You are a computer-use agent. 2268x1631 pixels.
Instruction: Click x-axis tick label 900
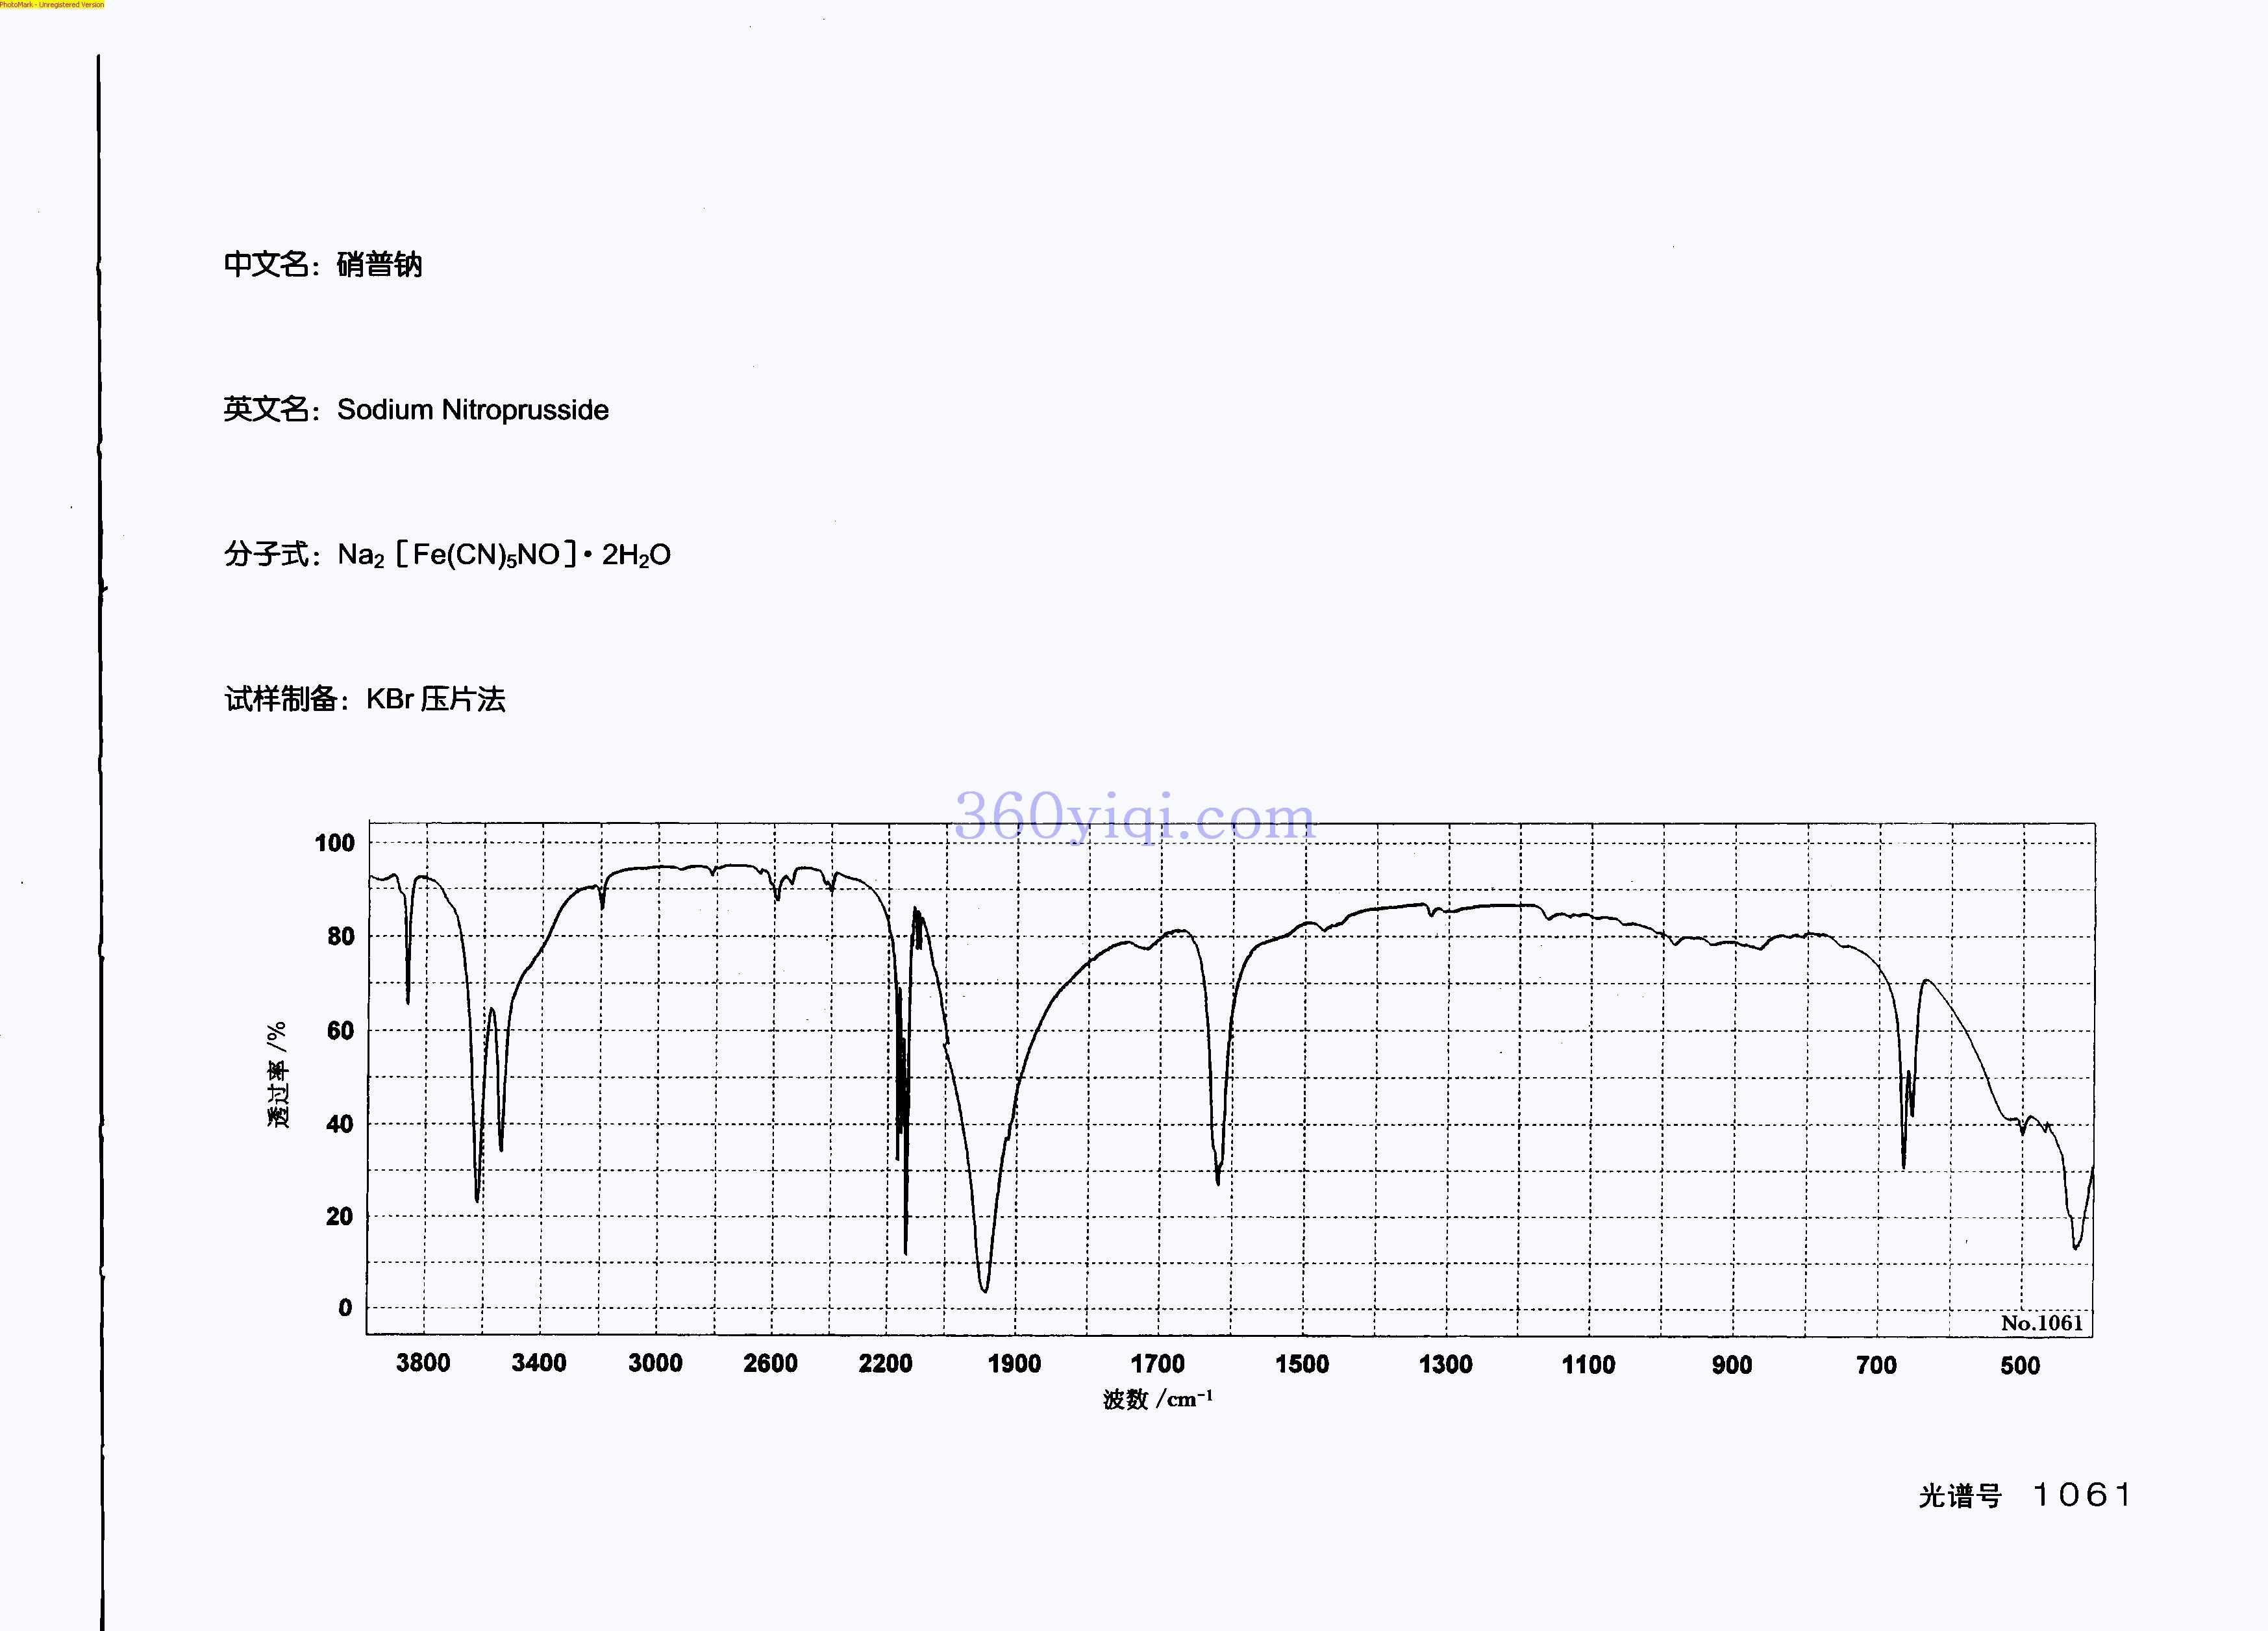[1731, 1365]
